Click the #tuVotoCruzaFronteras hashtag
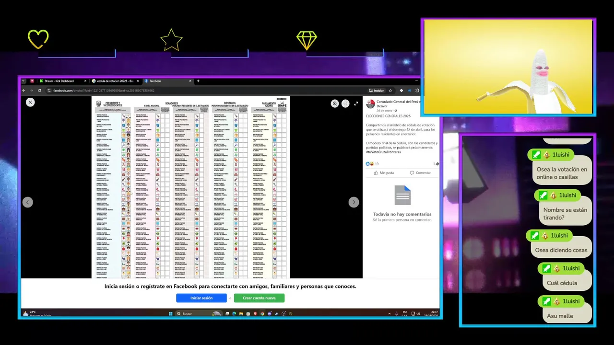Screen dimensions: 614x345 point(383,152)
